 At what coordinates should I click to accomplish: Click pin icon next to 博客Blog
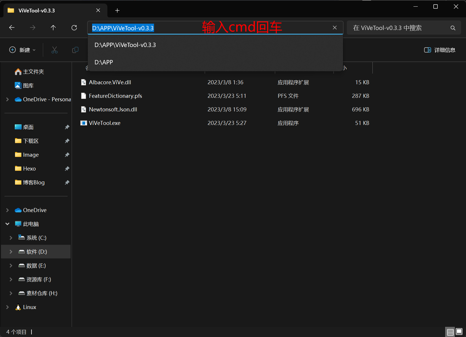[x=67, y=182]
